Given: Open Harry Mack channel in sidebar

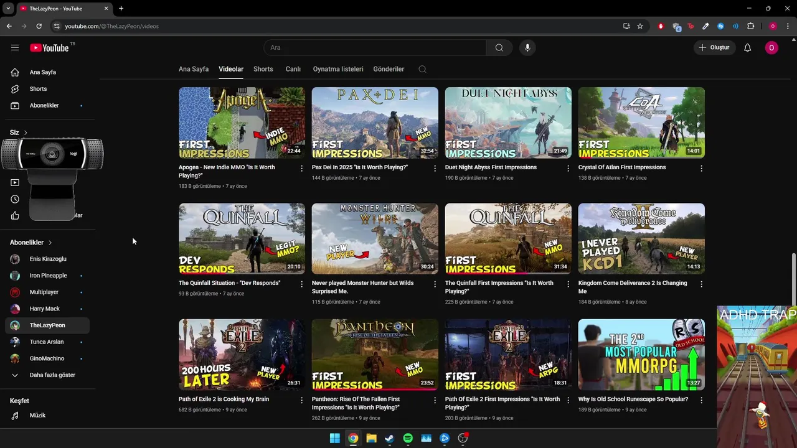Looking at the screenshot, I should [x=47, y=309].
